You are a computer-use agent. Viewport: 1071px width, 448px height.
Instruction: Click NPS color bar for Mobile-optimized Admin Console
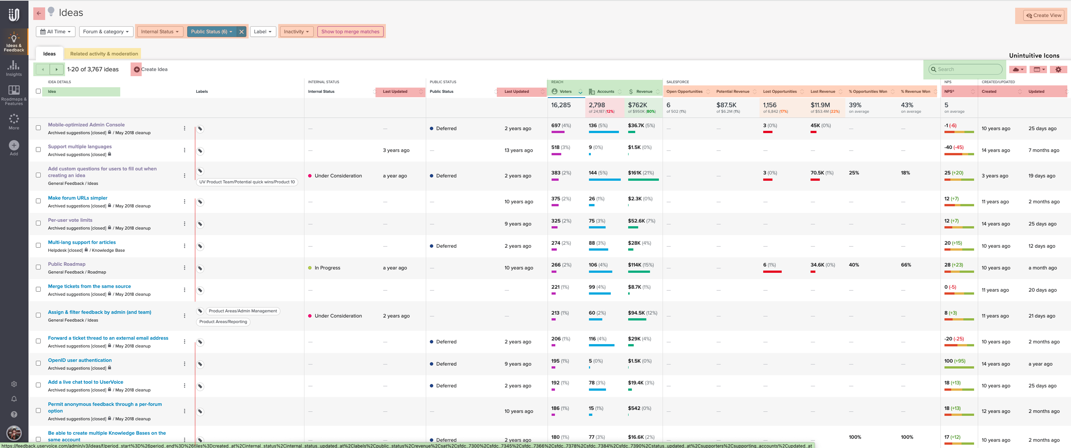pyautogui.click(x=959, y=132)
